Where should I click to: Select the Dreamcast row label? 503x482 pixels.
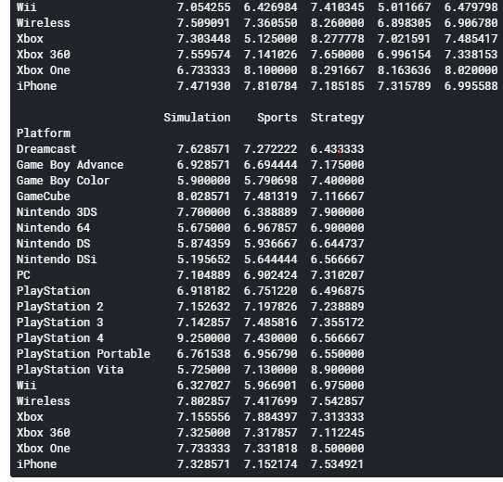pyautogui.click(x=46, y=148)
